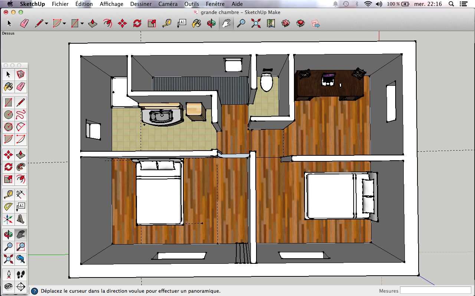
Task: Open the Caméra menu
Action: click(168, 4)
